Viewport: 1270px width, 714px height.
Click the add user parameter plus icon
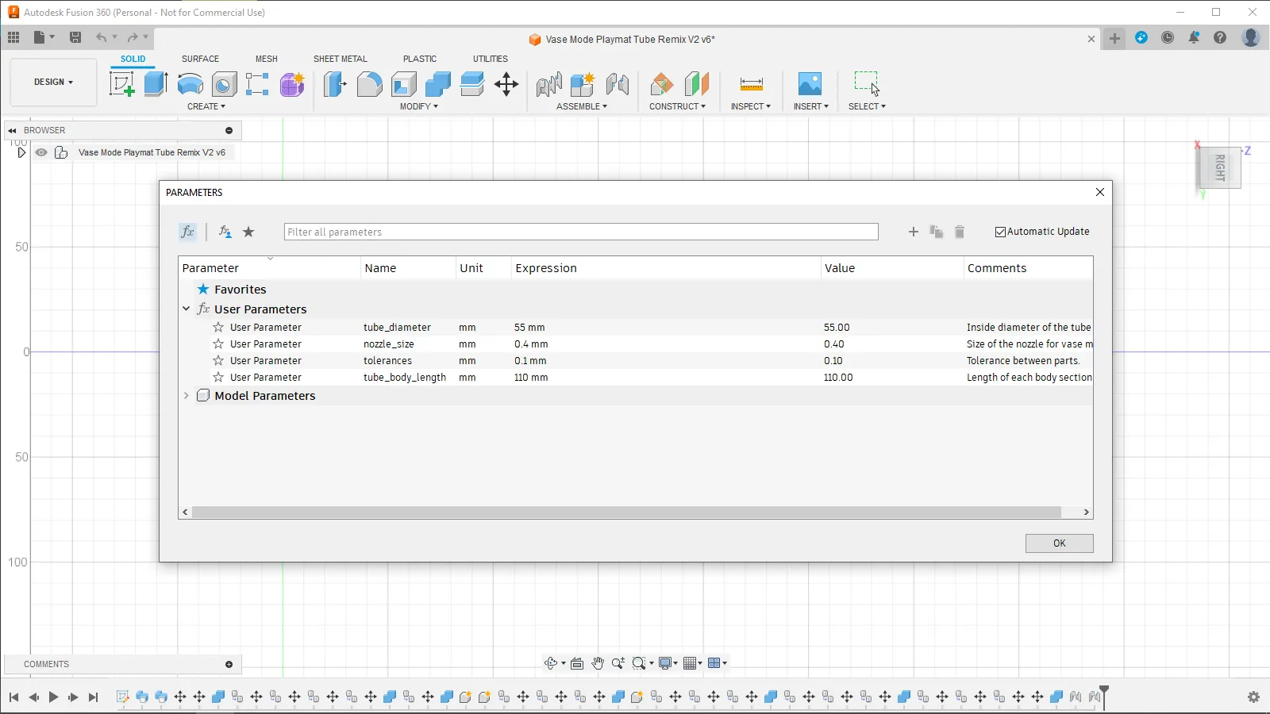913,232
